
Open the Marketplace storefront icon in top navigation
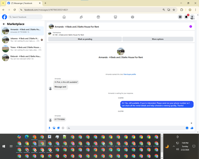(115, 17)
